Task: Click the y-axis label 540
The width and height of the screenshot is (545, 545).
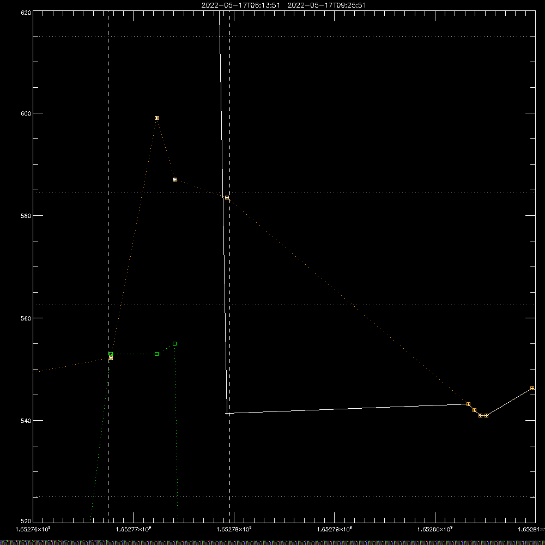Action: [x=26, y=421]
